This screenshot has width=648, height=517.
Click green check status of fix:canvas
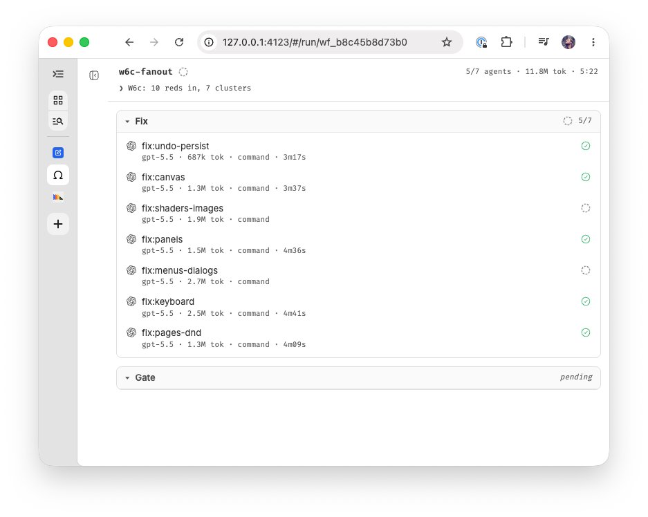tap(586, 177)
